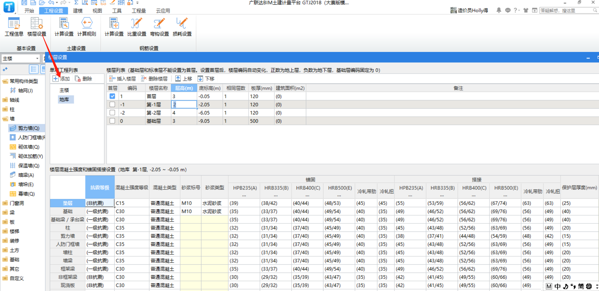599x291 pixels.
Task: Click the 抗震等级 column header
Action: 100,187
